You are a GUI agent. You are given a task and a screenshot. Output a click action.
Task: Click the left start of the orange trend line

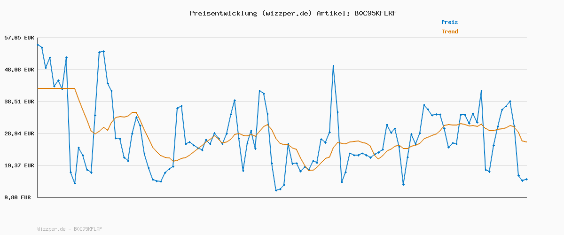[38, 88]
